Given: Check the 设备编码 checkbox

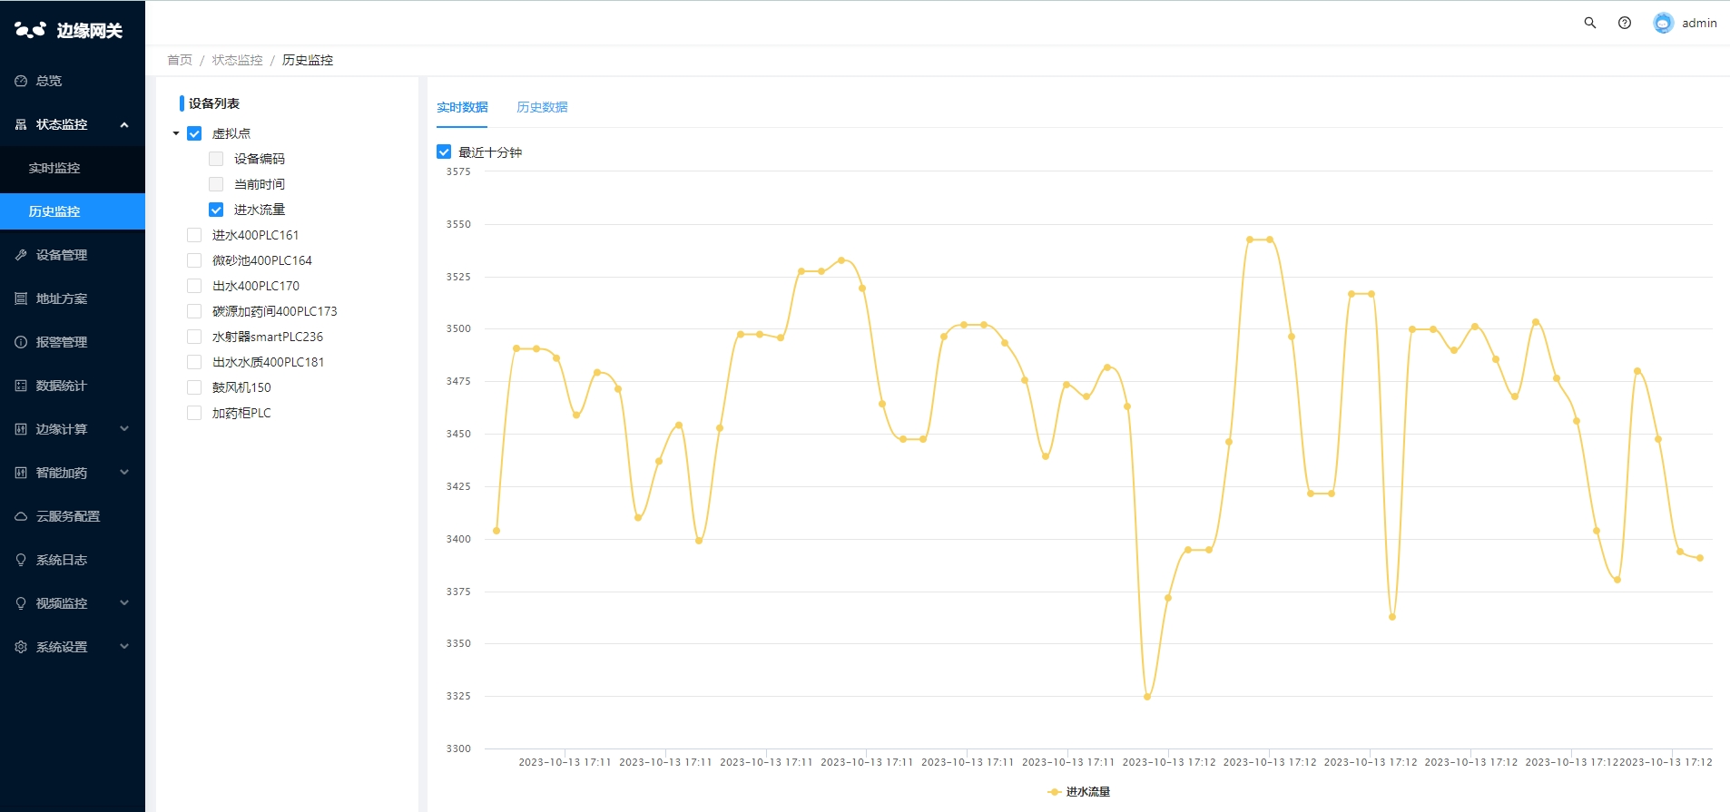Looking at the screenshot, I should 216,159.
